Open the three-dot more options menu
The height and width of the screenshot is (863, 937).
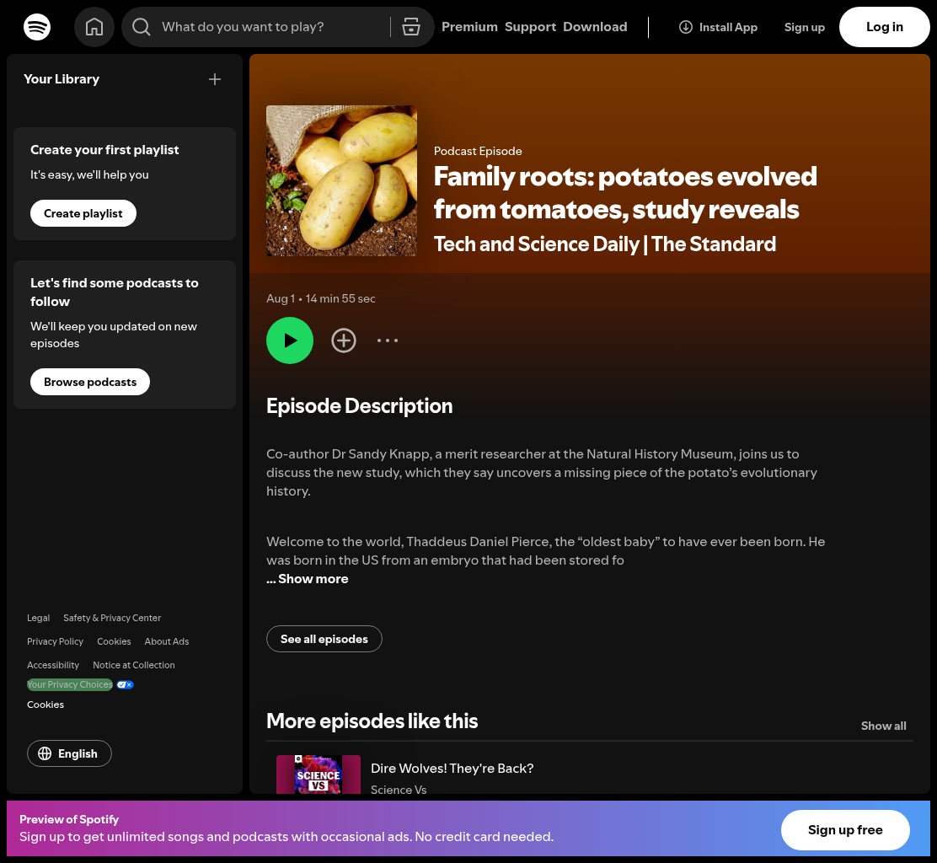tap(388, 340)
